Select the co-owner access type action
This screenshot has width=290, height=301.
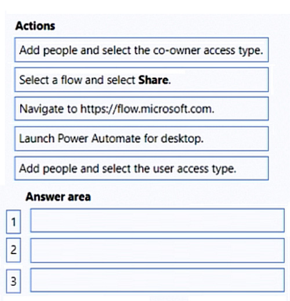pos(142,50)
